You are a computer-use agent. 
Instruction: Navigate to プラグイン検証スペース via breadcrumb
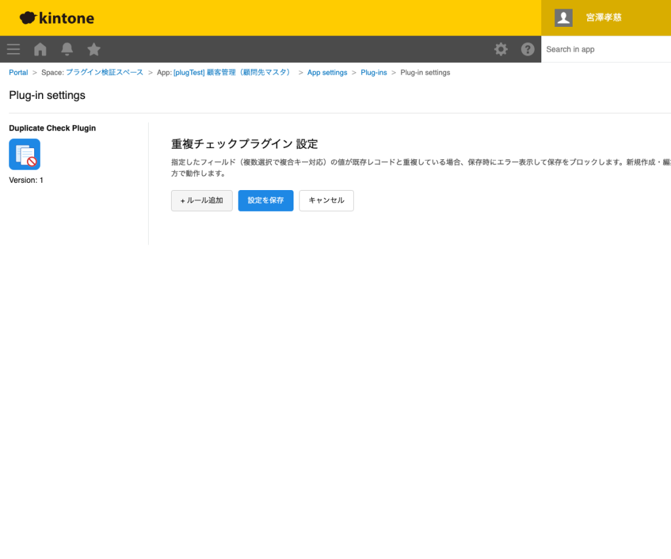click(107, 72)
